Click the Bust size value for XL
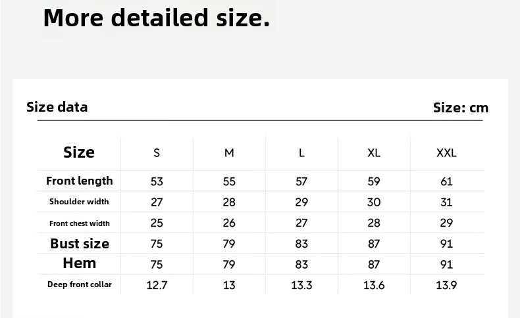The width and height of the screenshot is (520, 318). point(374,244)
